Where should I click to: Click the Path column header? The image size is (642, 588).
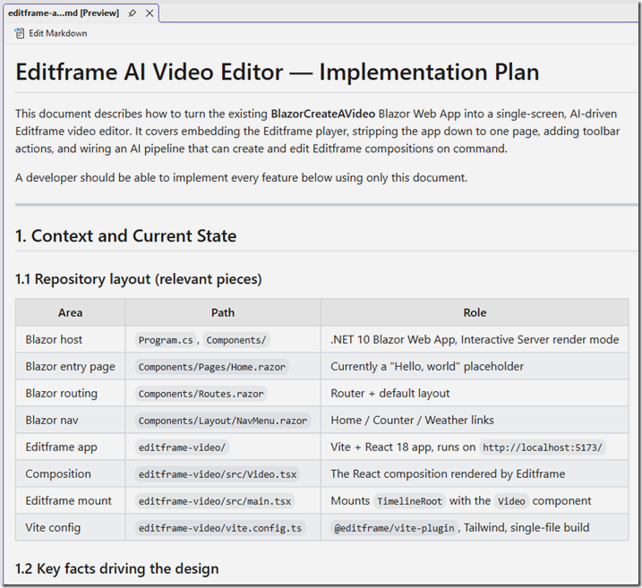pos(223,312)
